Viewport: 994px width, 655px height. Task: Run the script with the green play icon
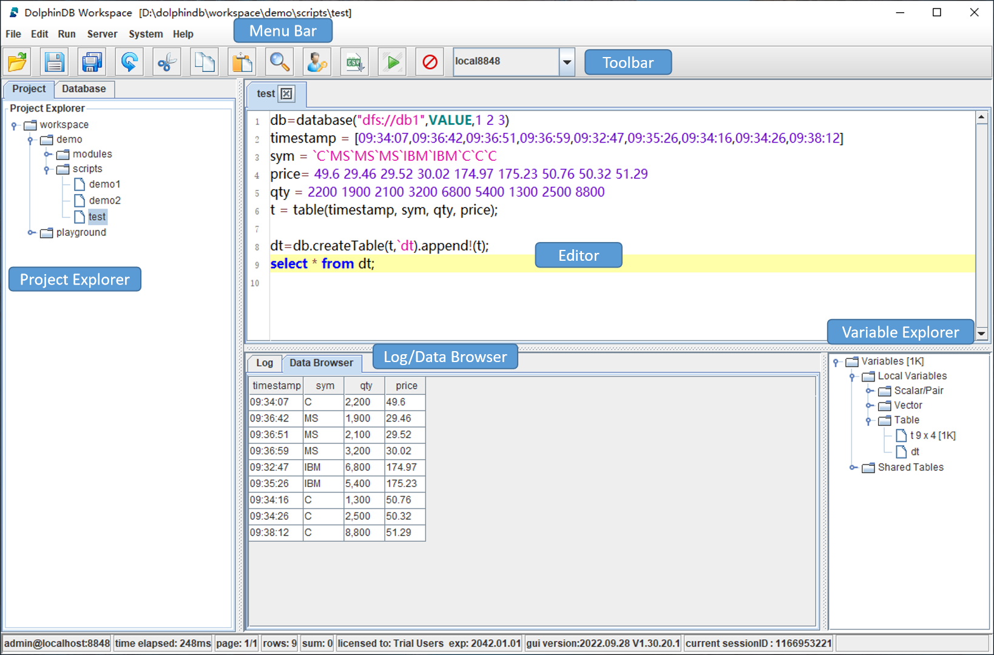[393, 62]
